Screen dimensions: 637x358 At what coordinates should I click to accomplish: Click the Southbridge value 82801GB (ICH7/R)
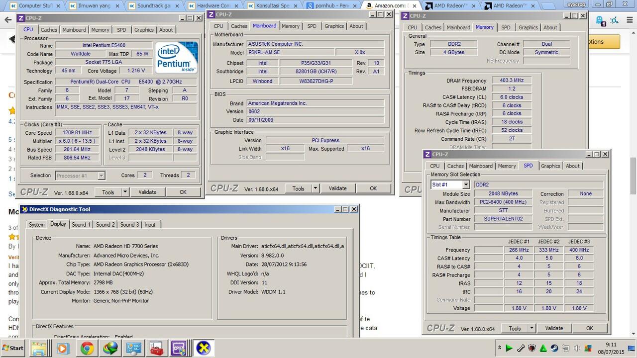316,72
